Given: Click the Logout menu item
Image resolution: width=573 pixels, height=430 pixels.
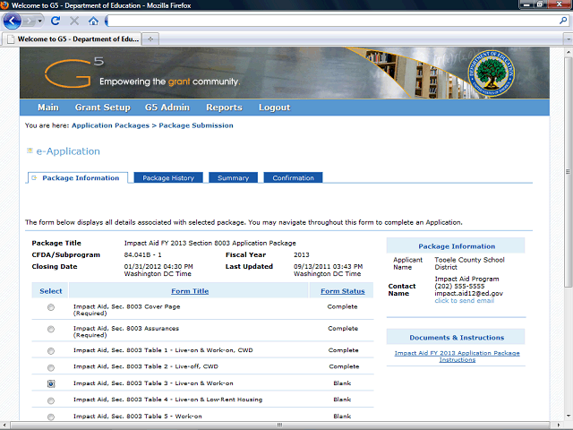Looking at the screenshot, I should (275, 107).
